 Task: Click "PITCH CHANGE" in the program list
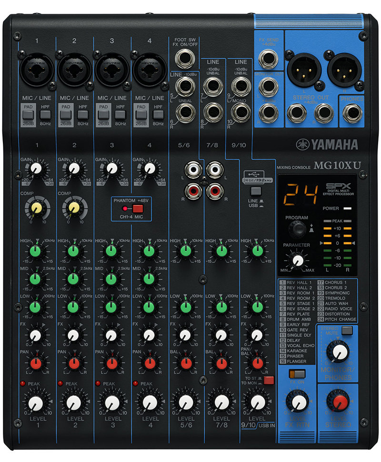coord(341,319)
